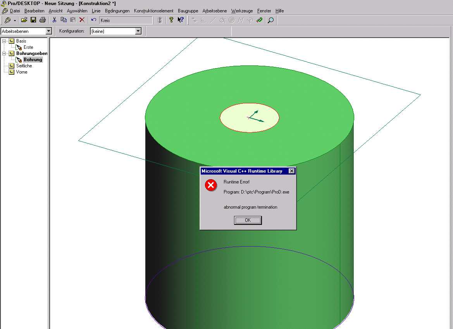Viewport: 453px width, 329px height.
Task: Select the Seitliche workplane in the tree
Action: tap(24, 66)
